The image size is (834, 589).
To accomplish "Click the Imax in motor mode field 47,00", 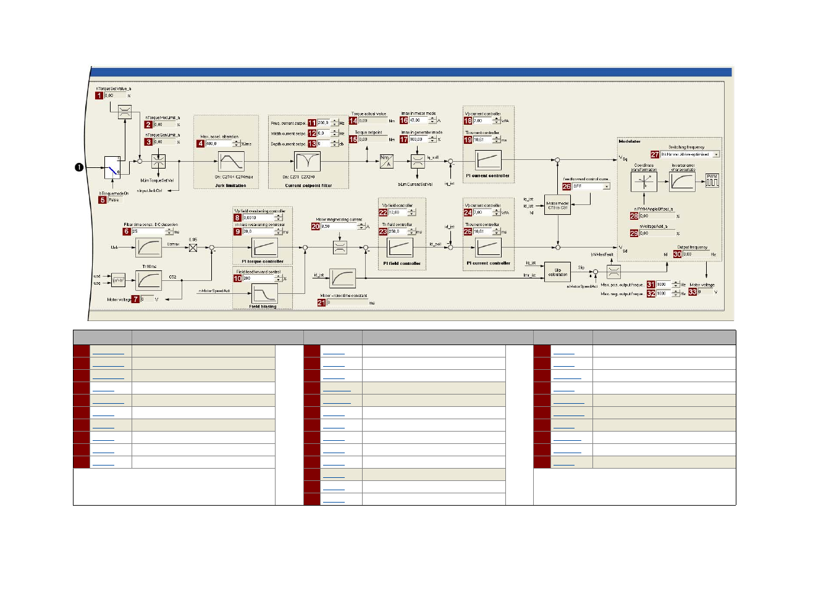I will (419, 120).
